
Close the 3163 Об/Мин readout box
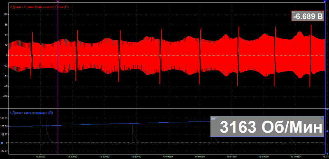[x=322, y=118]
